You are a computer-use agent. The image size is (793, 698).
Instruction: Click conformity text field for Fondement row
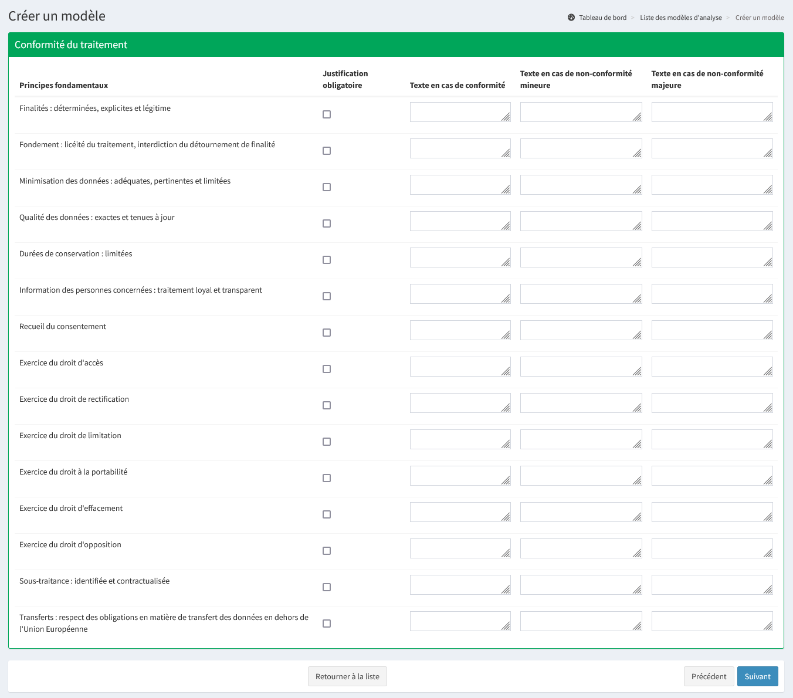pyautogui.click(x=459, y=148)
